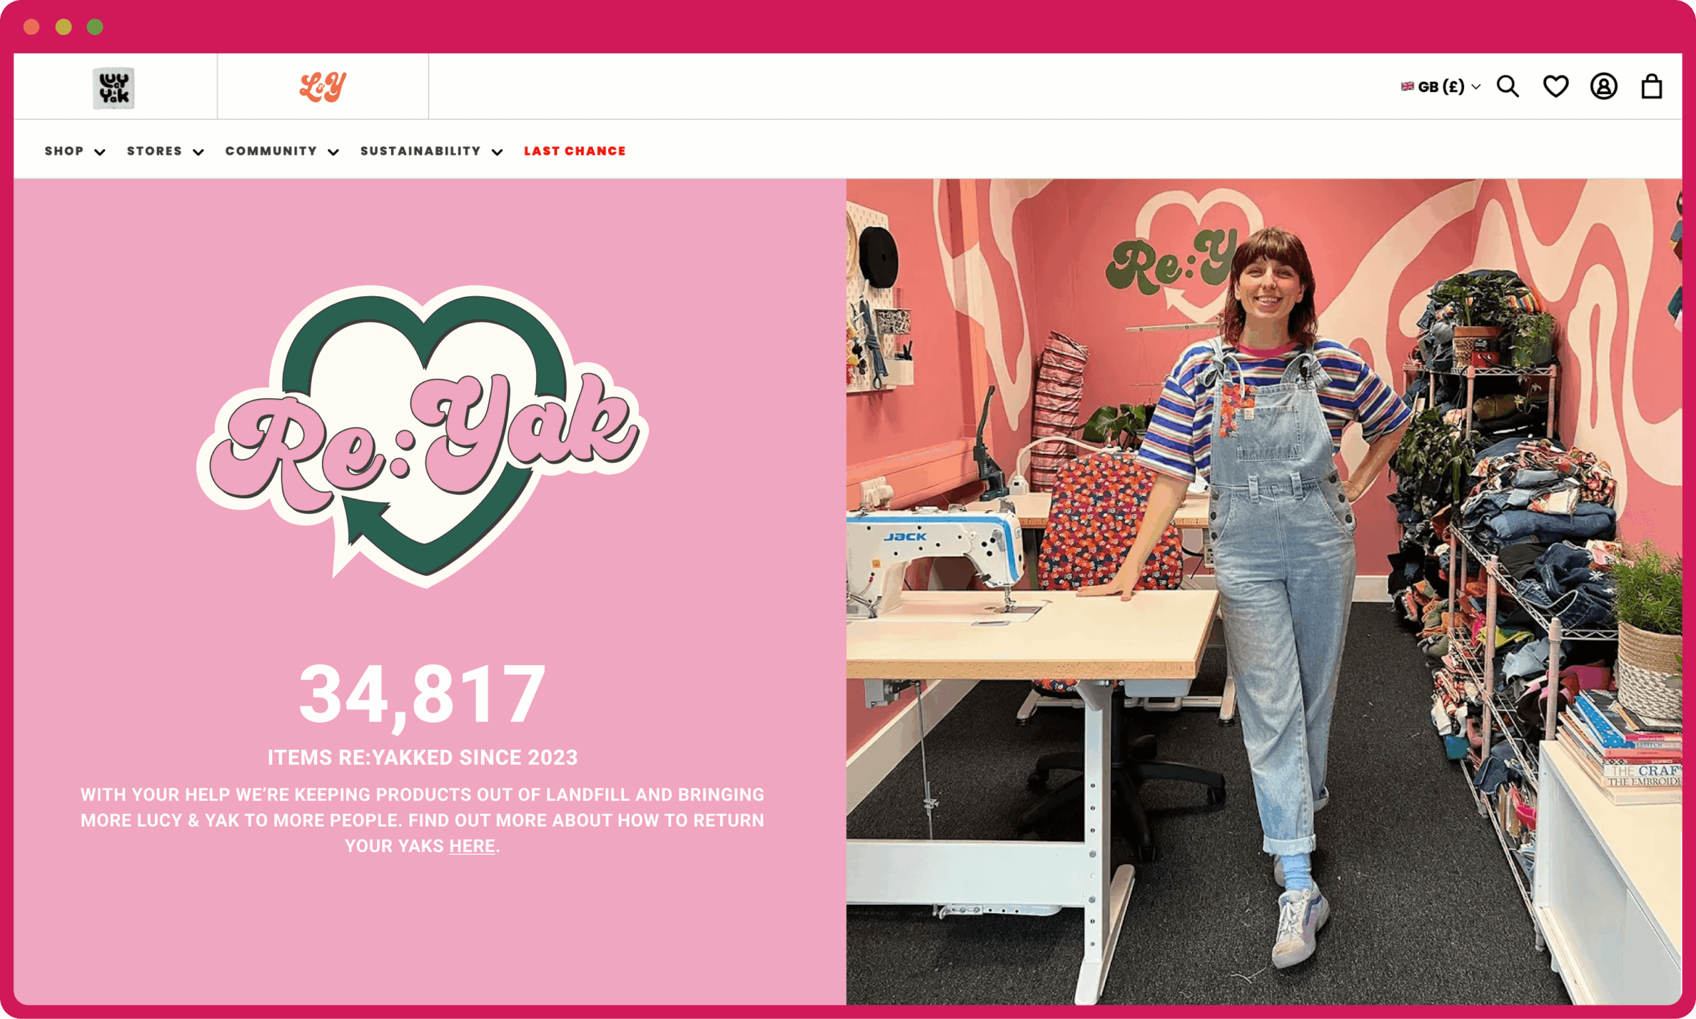Click the Lucy & Yak black logo

114,88
